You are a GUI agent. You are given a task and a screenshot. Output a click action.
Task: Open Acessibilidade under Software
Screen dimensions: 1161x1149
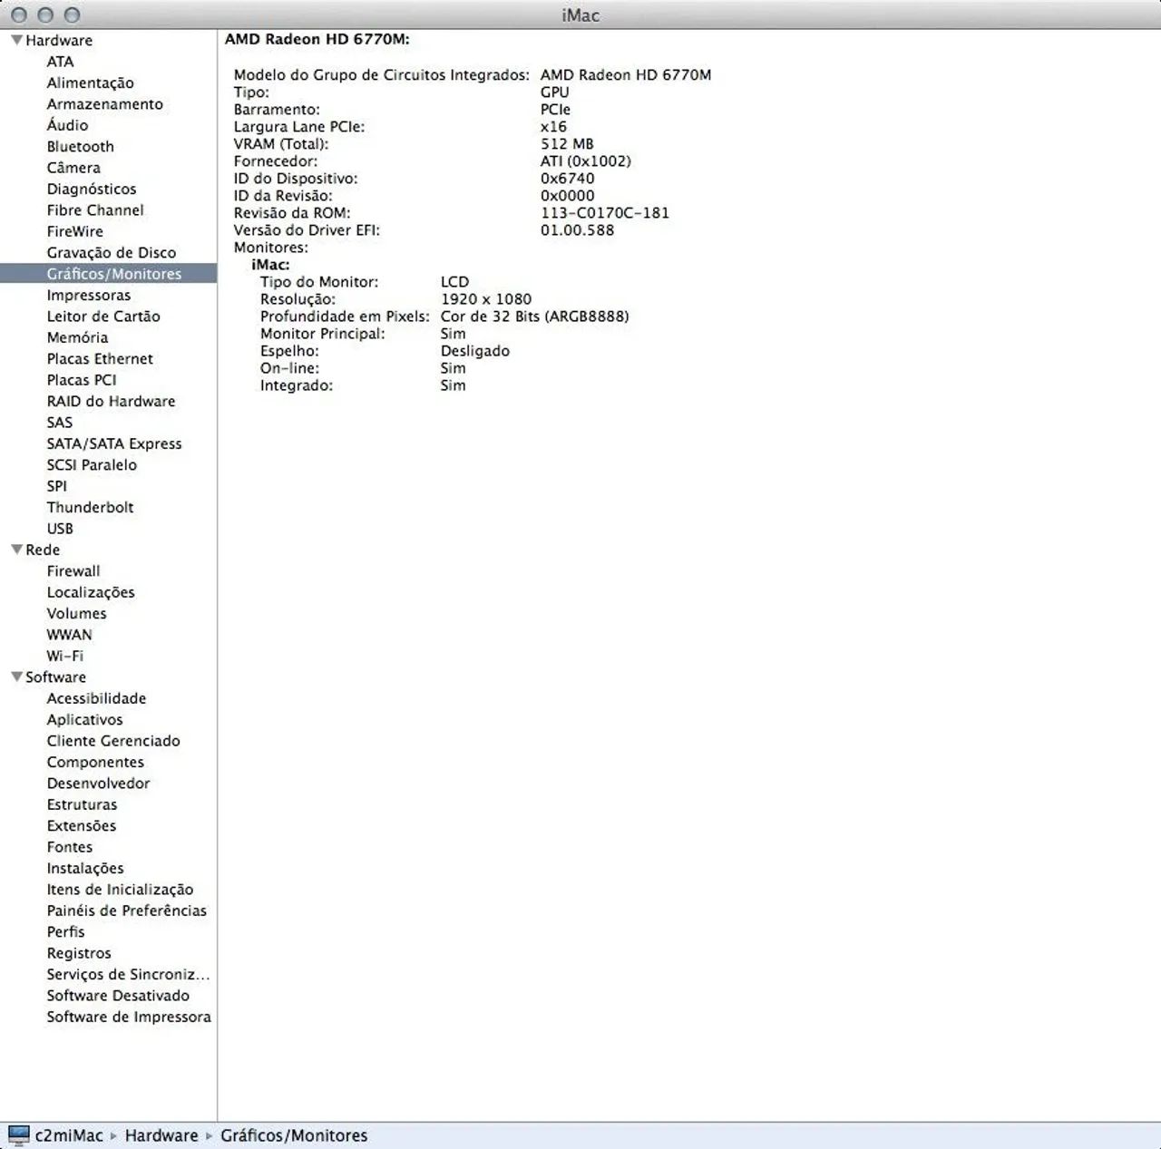[96, 698]
